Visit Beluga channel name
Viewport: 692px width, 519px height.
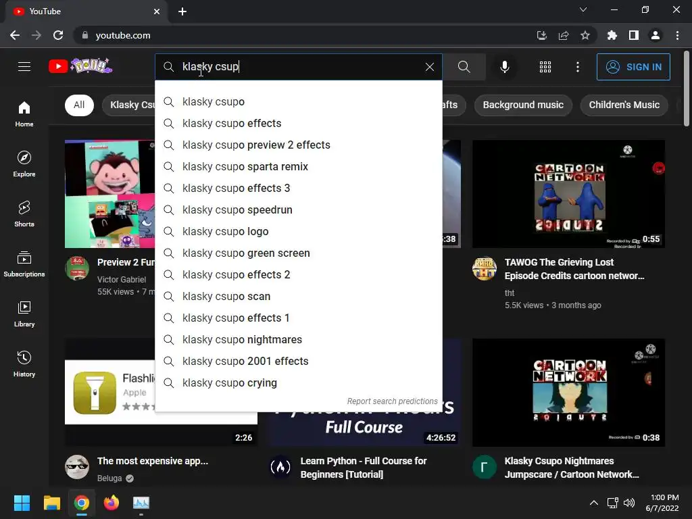[109, 478]
